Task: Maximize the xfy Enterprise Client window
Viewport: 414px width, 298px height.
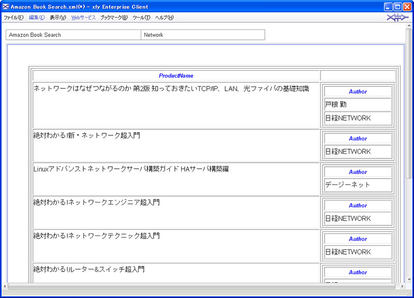Action: [x=397, y=7]
